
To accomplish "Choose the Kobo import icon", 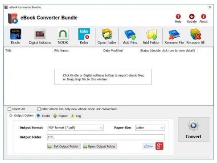I will [x=84, y=36].
